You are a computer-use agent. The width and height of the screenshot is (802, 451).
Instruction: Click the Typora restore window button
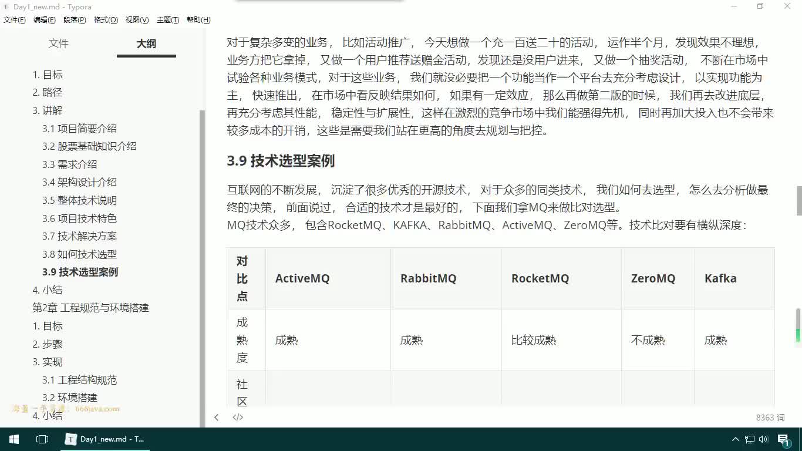coord(760,6)
